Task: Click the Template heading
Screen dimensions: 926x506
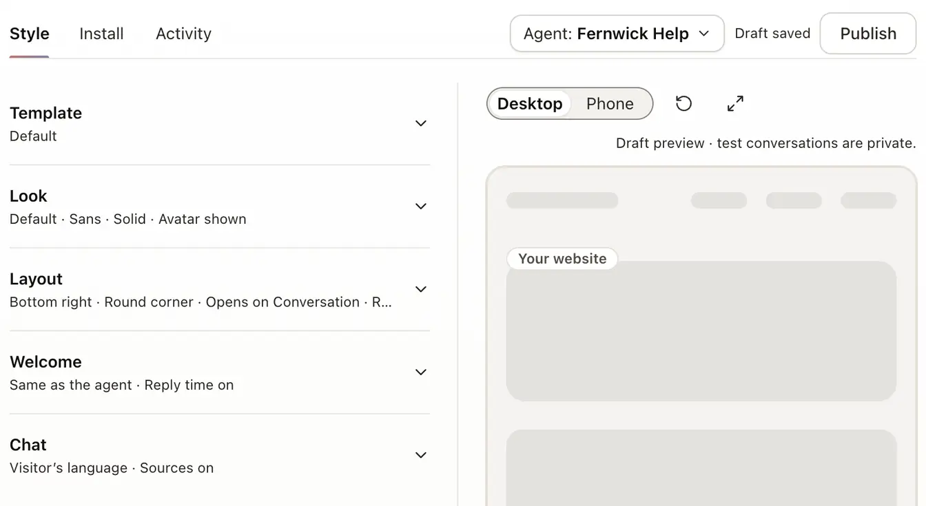Action: point(45,113)
